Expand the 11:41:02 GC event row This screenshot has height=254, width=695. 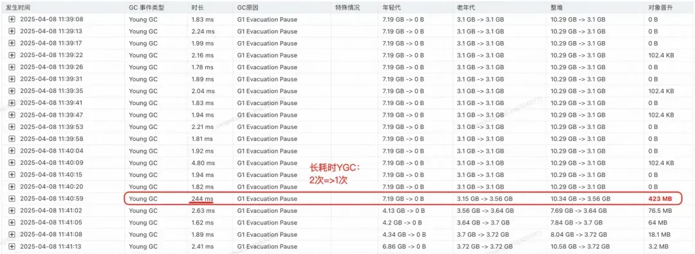click(x=12, y=210)
